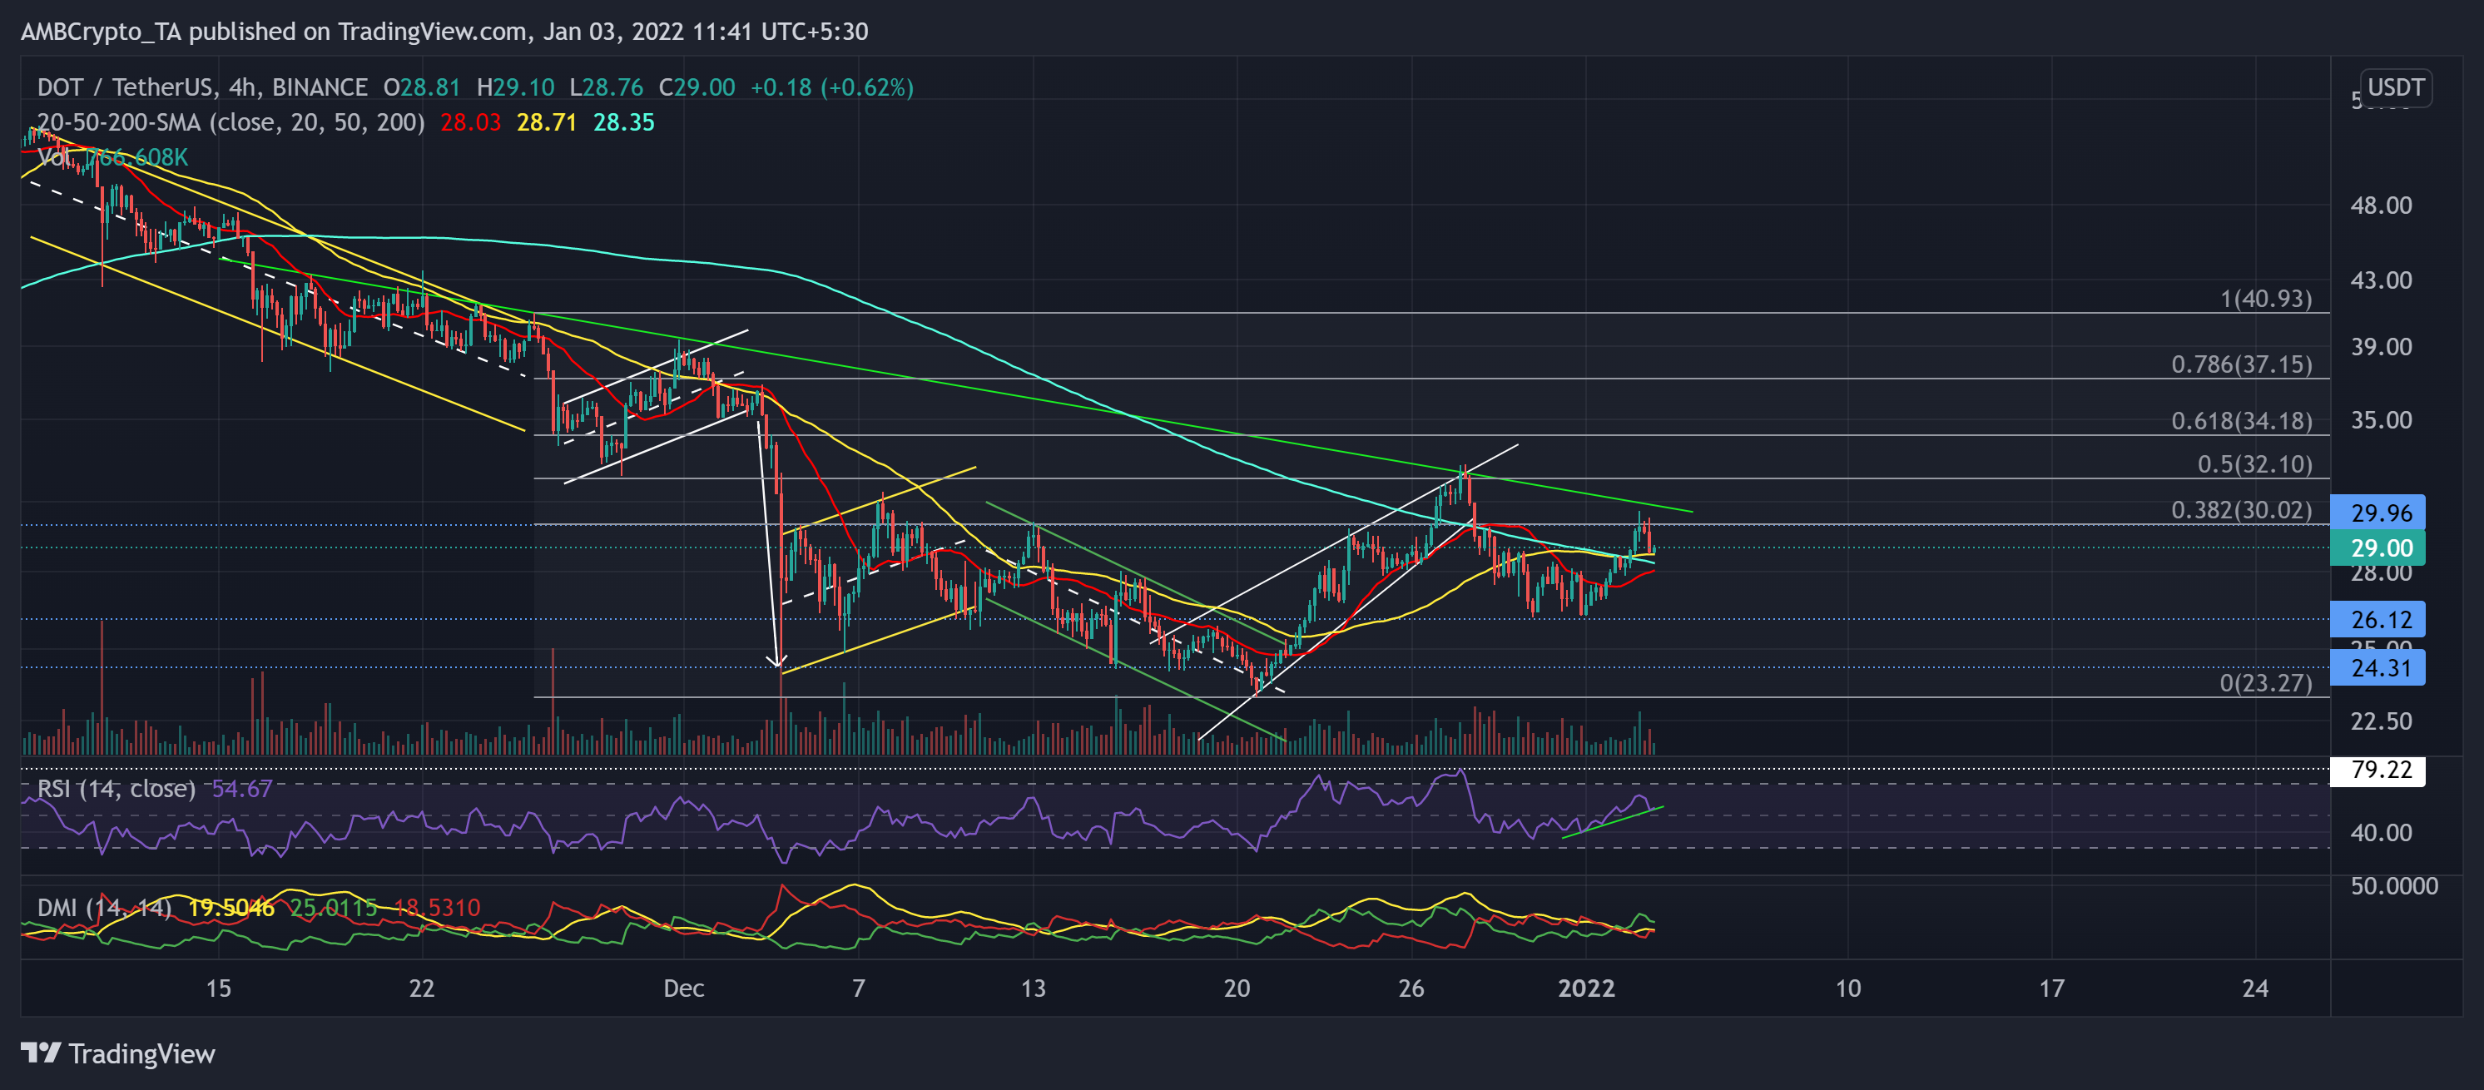Select the 4h timeframe label in the legend
Viewport: 2484px width, 1090px height.
coord(243,87)
